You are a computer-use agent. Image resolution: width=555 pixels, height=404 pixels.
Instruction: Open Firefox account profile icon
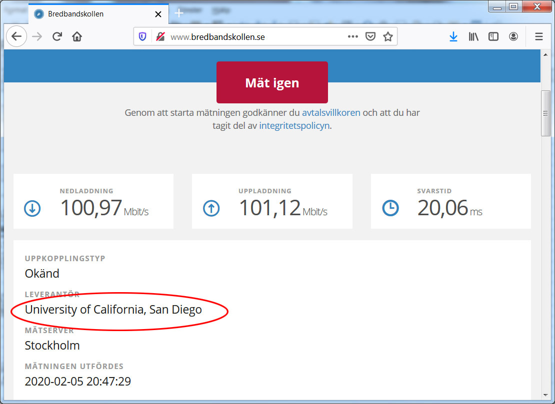513,36
